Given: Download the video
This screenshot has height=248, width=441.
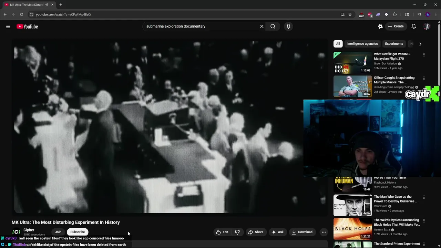Looking at the screenshot, I should (302, 232).
